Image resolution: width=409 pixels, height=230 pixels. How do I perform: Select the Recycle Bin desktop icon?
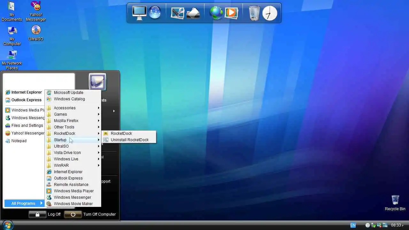click(x=395, y=203)
